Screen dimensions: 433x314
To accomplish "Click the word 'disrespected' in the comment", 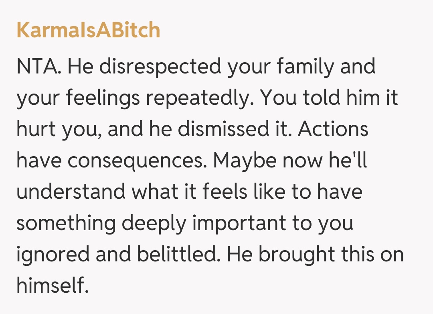I will pyautogui.click(x=160, y=67).
